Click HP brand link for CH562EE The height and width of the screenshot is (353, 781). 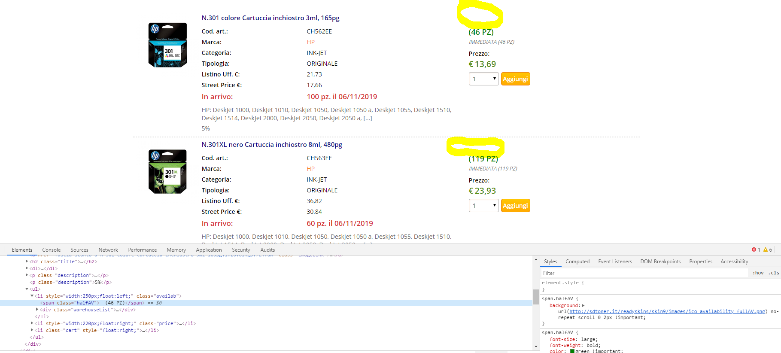(310, 42)
